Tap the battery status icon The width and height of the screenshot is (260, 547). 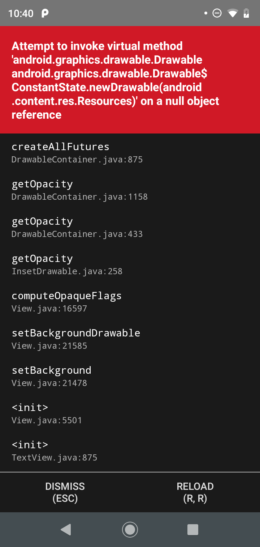click(x=247, y=13)
